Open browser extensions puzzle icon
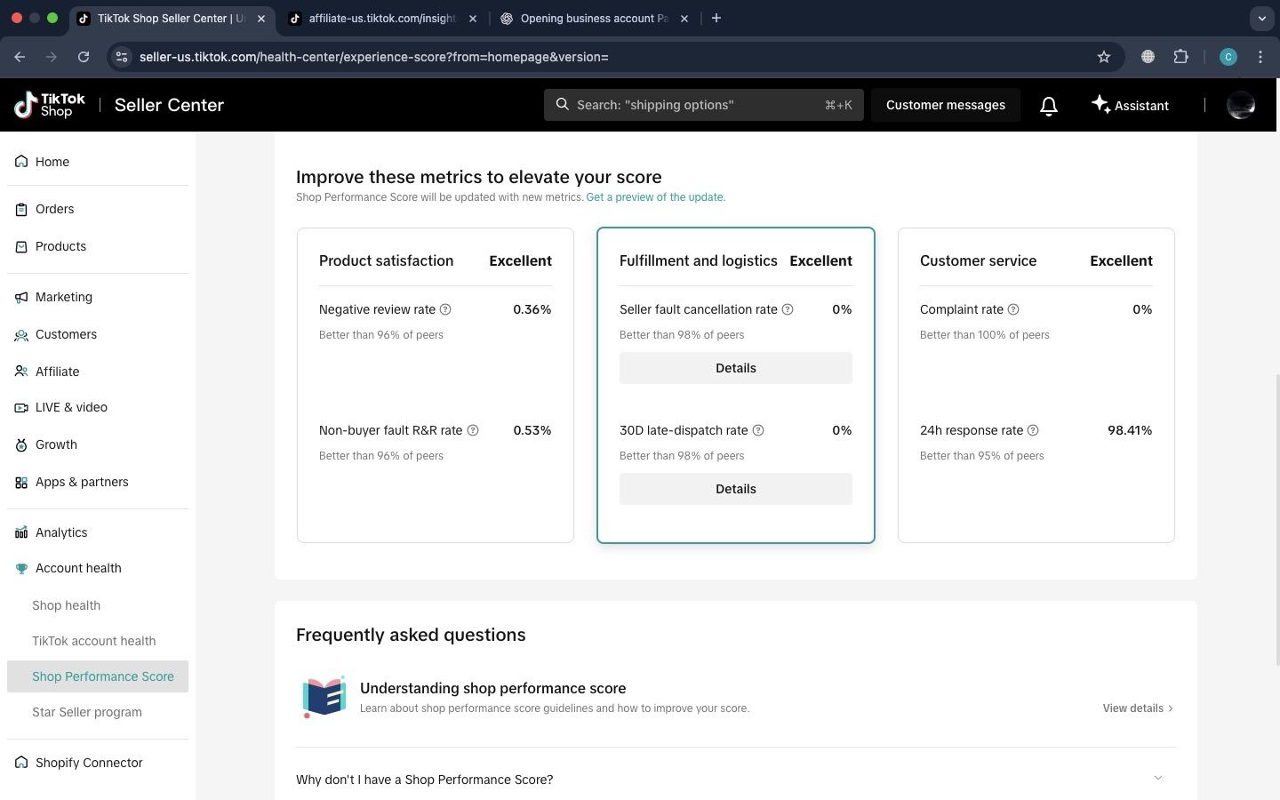Viewport: 1280px width, 800px height. pyautogui.click(x=1180, y=57)
